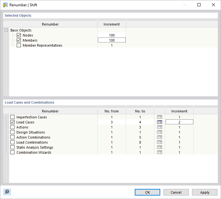Screen dimensions: 221x199
Task: Click list icon in Load Combinations row
Action: coord(160,142)
